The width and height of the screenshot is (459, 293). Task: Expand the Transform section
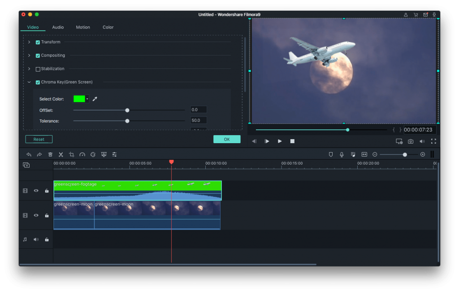(29, 42)
